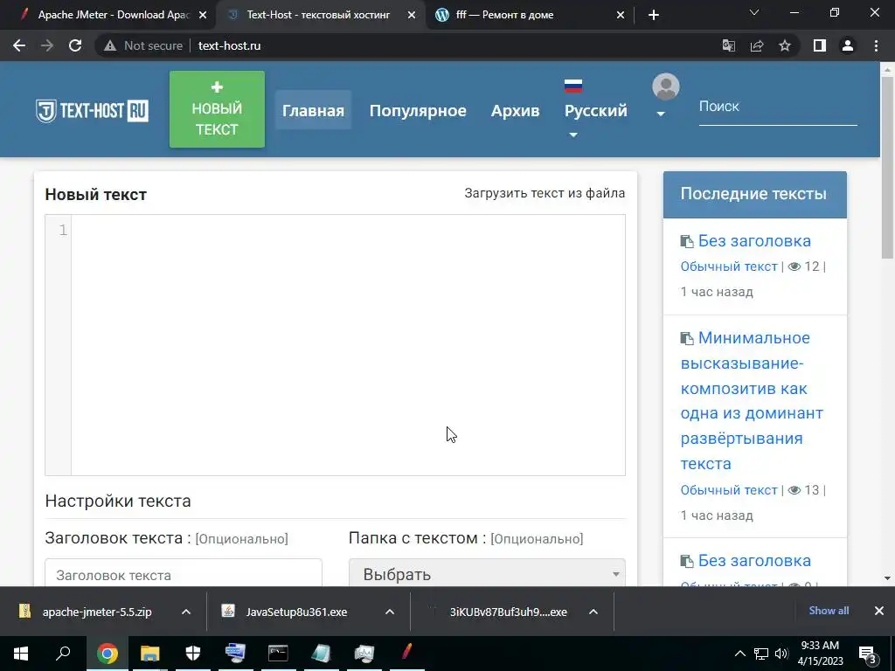Go forward with the browser forward arrow

pos(47,45)
